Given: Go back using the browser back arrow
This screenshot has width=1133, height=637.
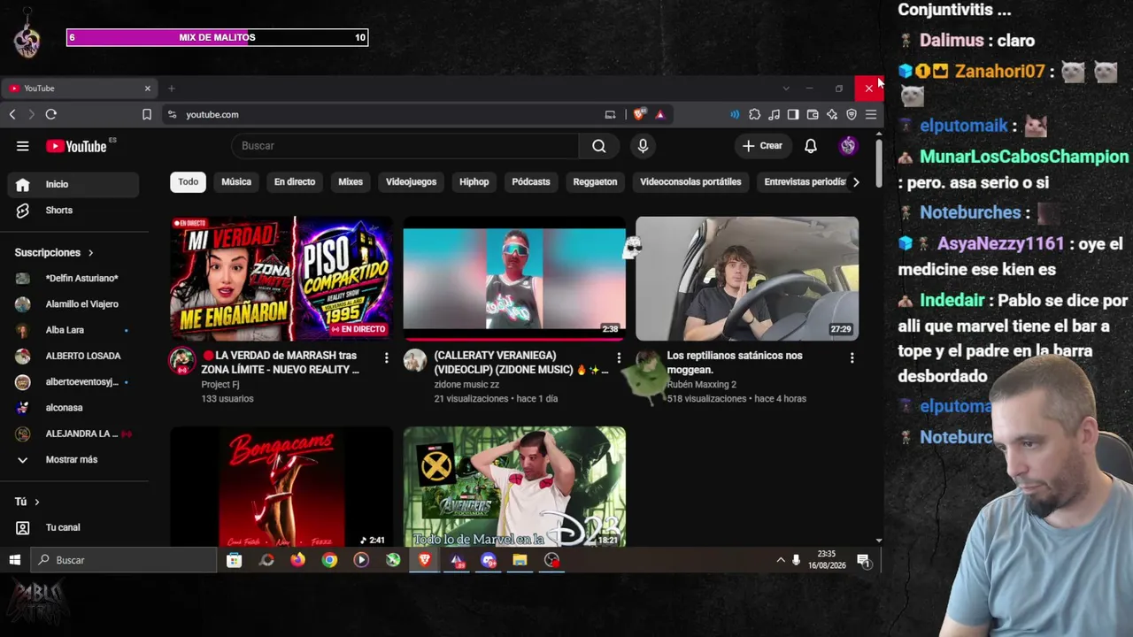Looking at the screenshot, I should (x=12, y=114).
